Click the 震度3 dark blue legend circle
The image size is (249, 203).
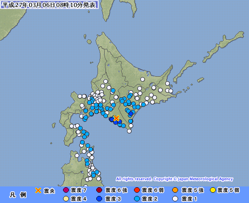point(99,199)
